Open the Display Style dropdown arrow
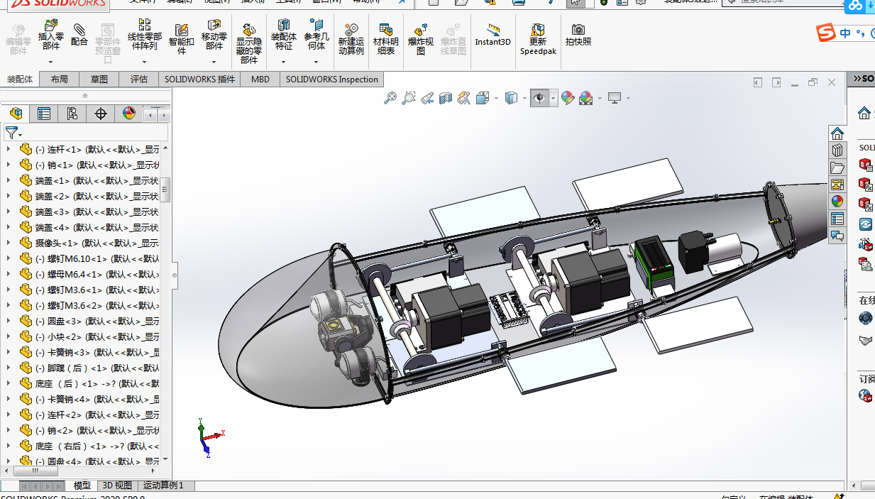Viewport: 875px width, 499px height. pyautogui.click(x=524, y=98)
